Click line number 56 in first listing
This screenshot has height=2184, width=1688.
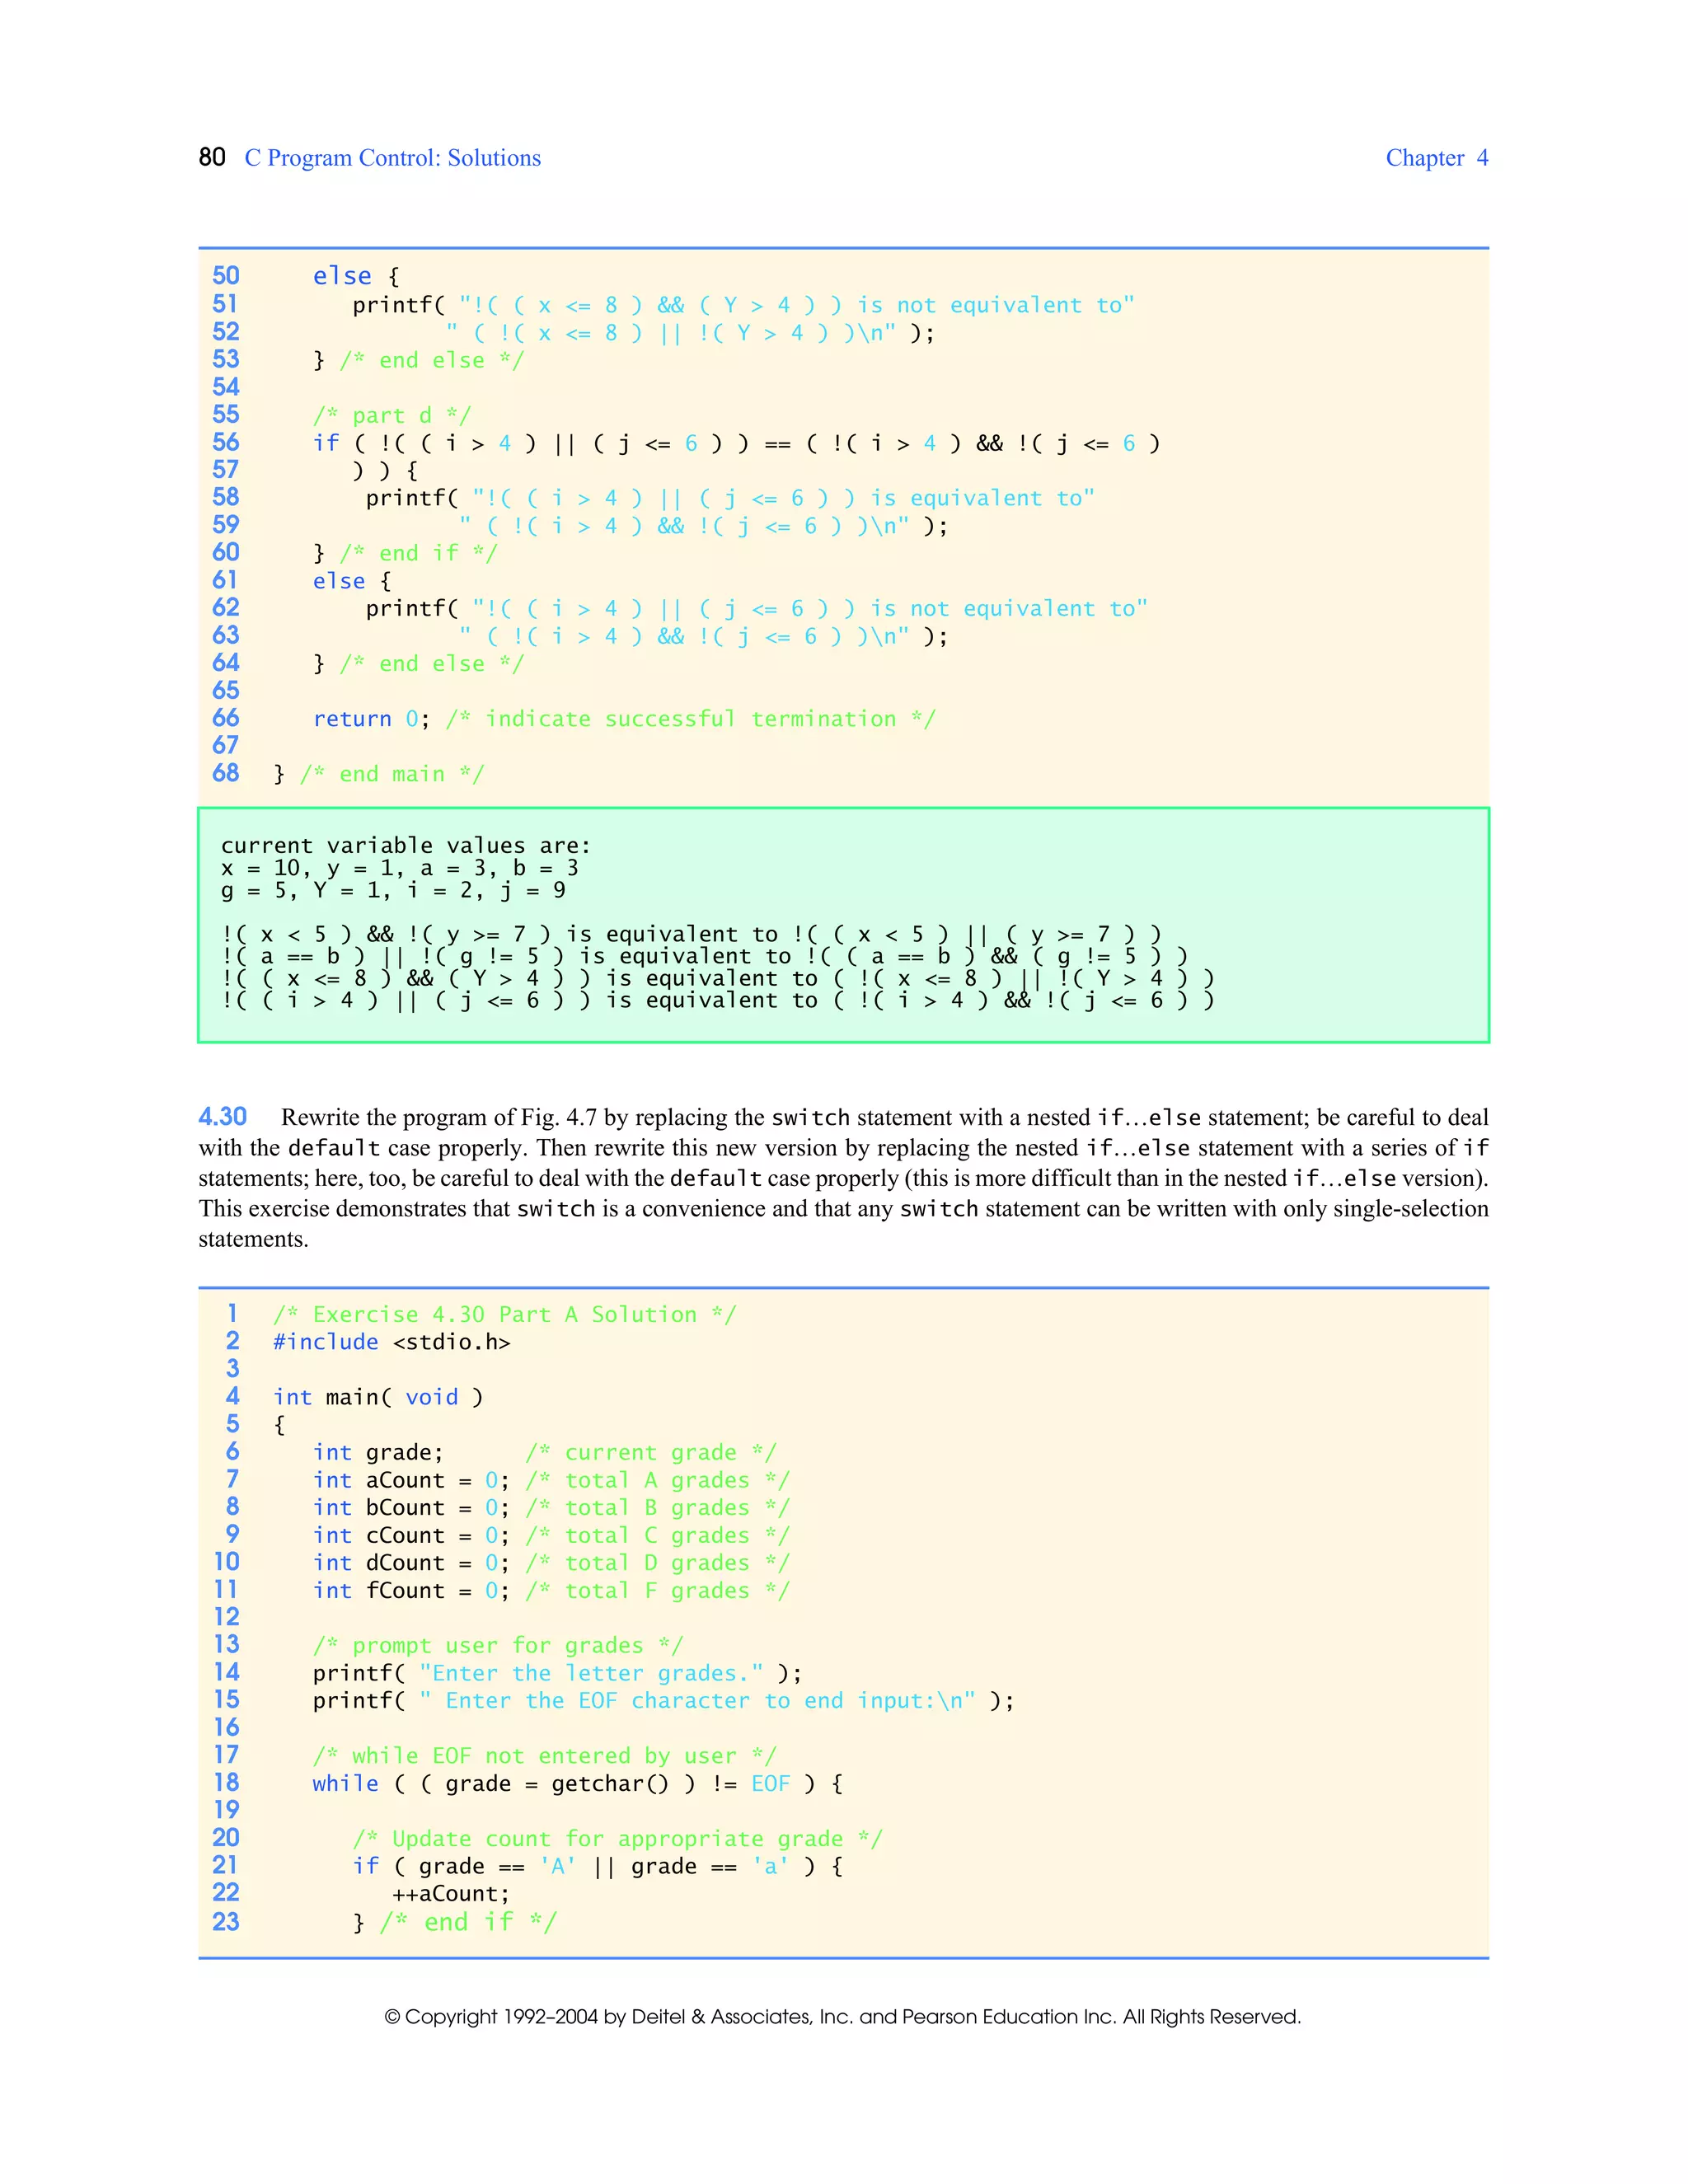click(x=226, y=442)
